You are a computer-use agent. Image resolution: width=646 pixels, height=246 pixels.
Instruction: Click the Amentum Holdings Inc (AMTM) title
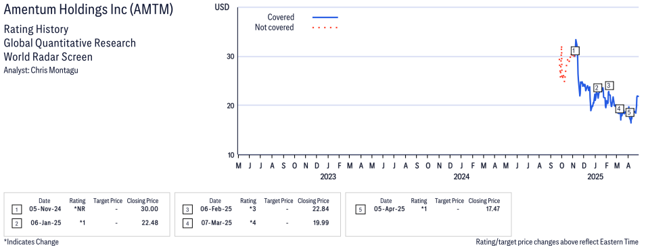pyautogui.click(x=88, y=10)
